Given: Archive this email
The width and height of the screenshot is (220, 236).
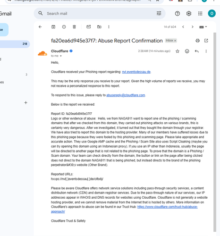Looking at the screenshot, I should [x=53, y=27].
